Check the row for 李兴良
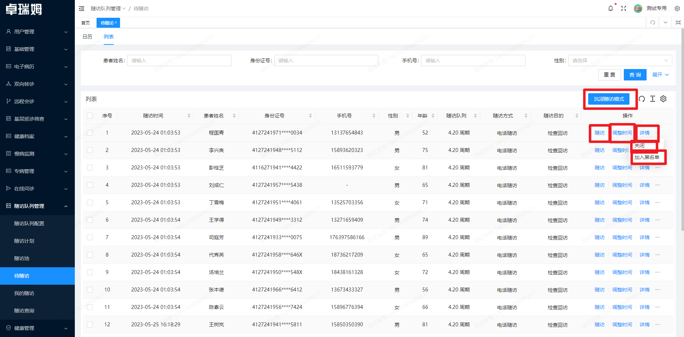This screenshot has height=337, width=684. tap(90, 150)
